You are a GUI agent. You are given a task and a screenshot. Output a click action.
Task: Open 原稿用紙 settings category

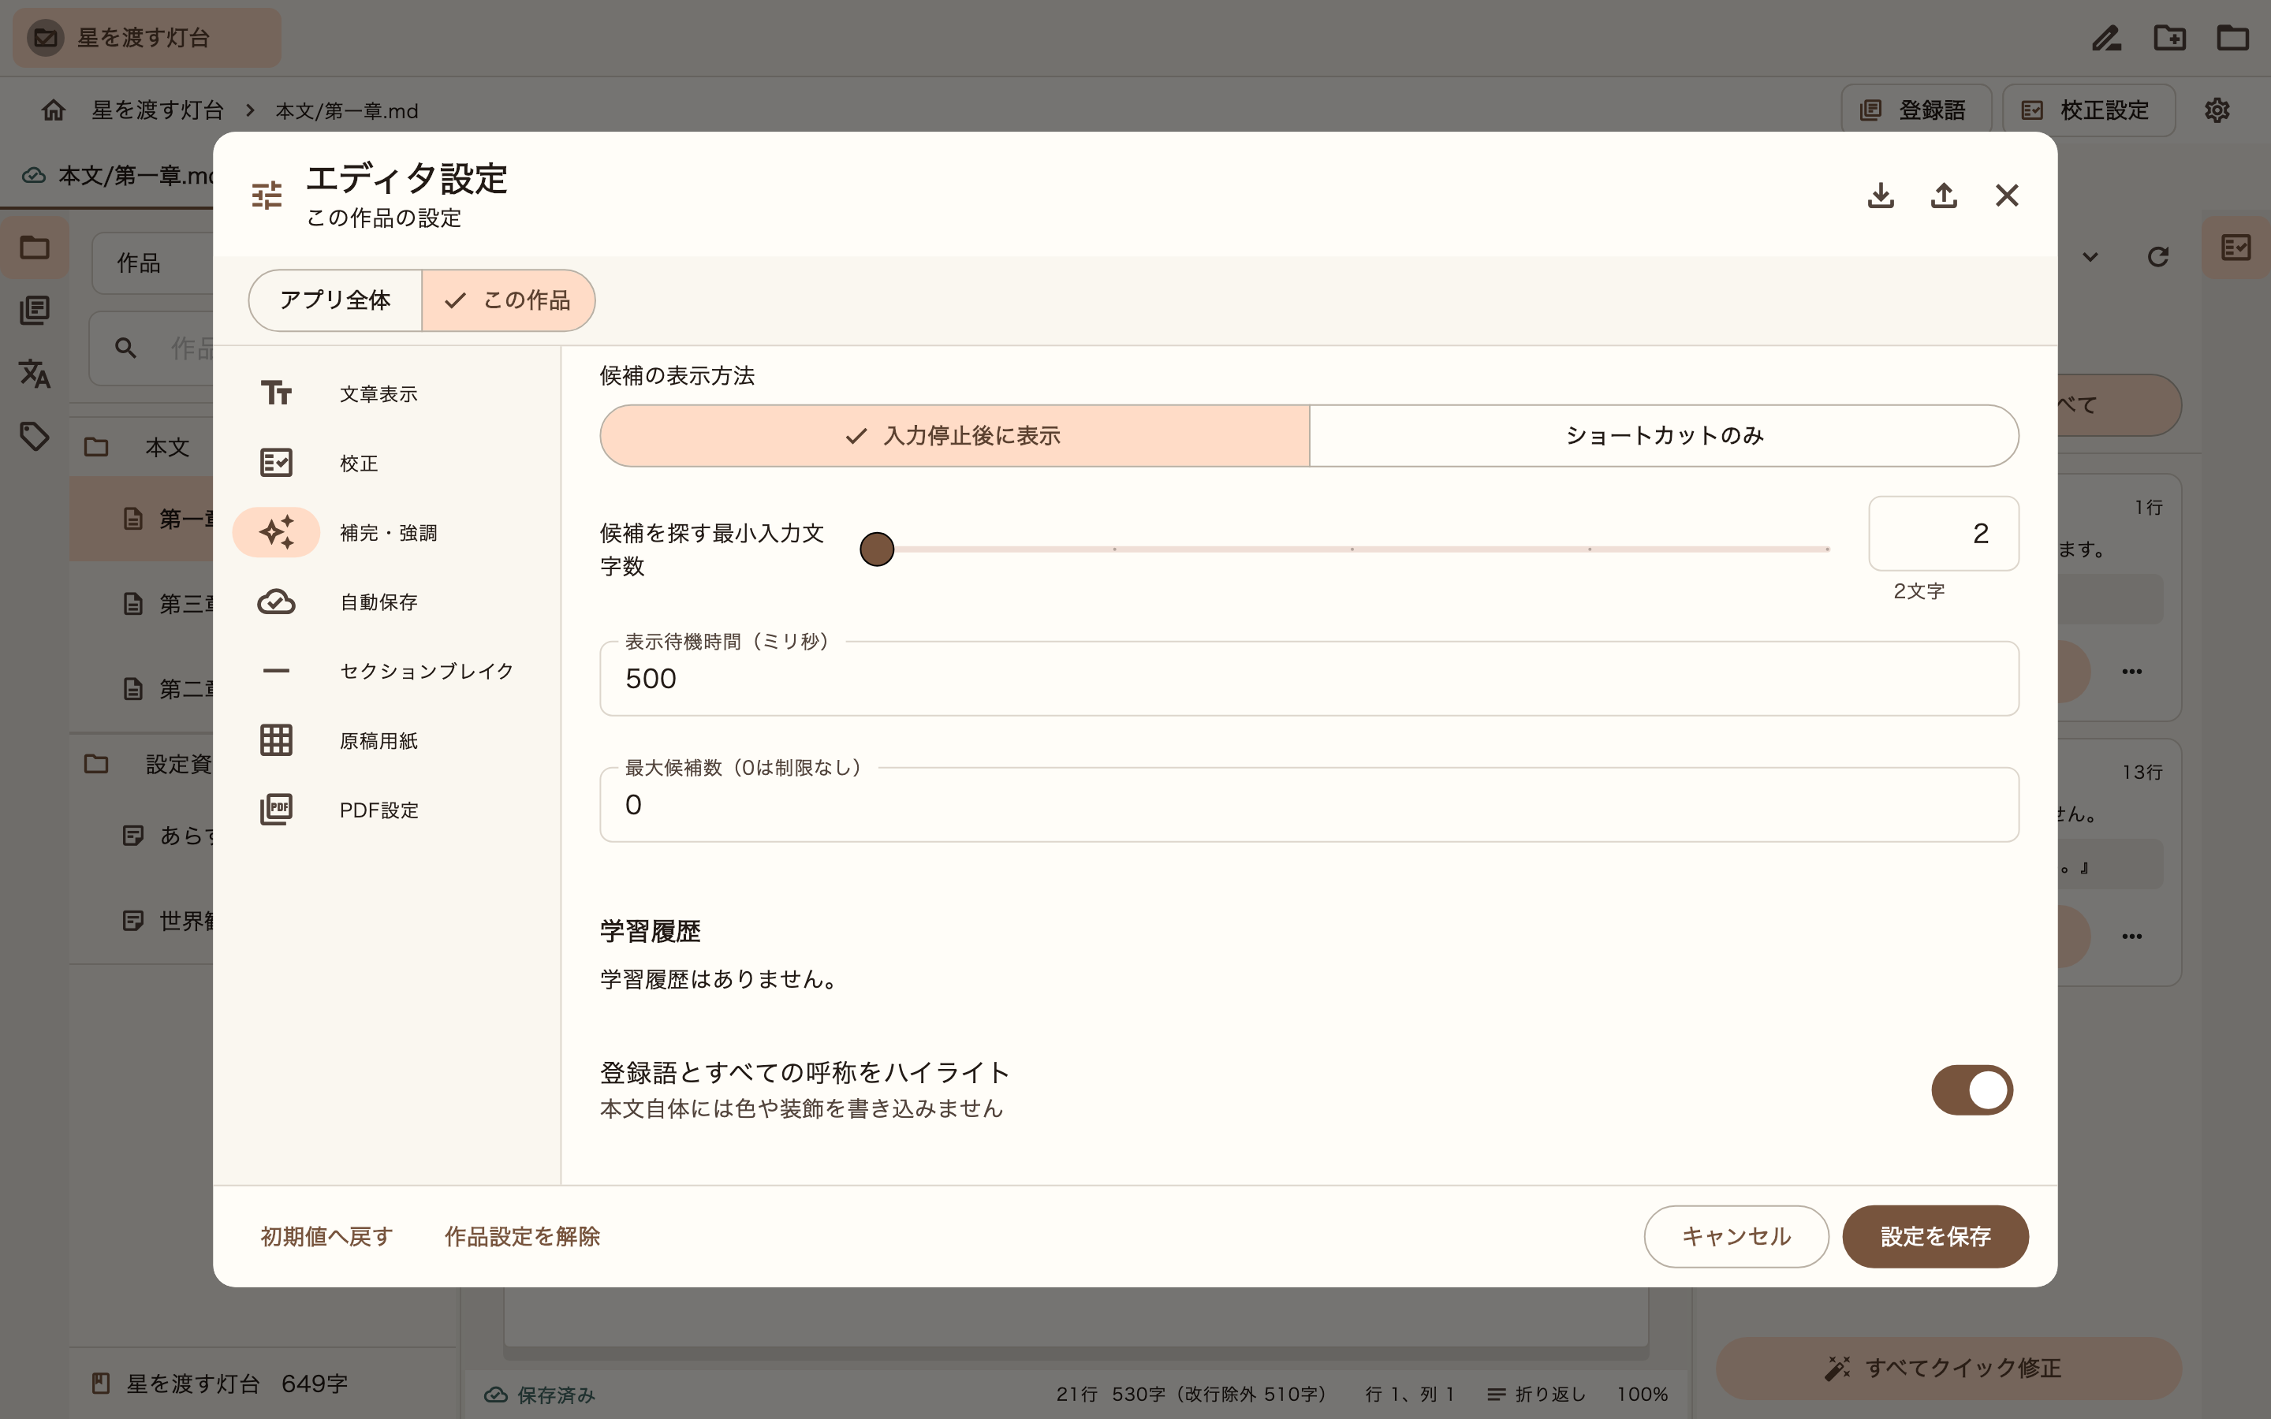(x=386, y=740)
